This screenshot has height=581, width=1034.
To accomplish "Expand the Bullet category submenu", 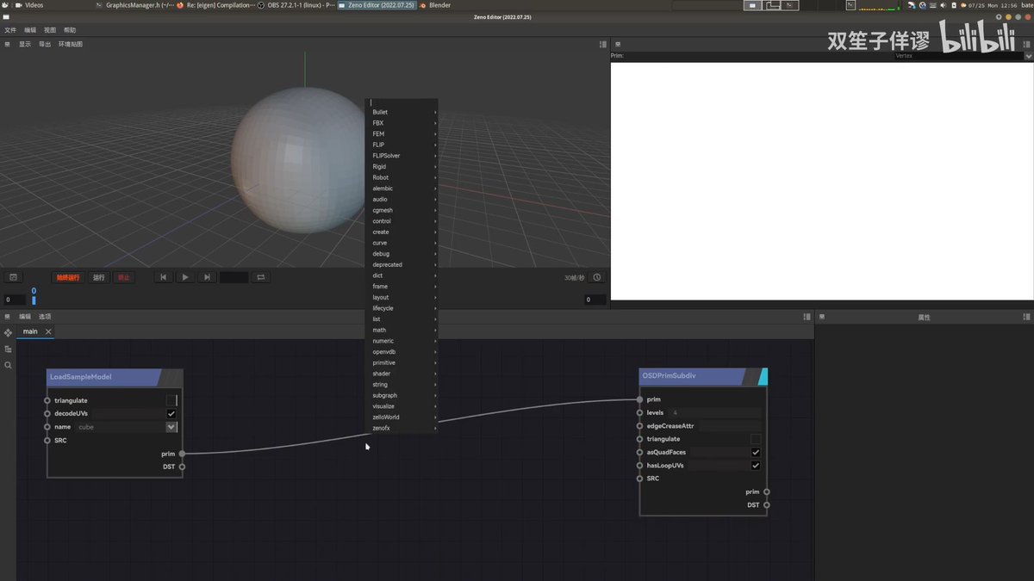I will [x=403, y=112].
